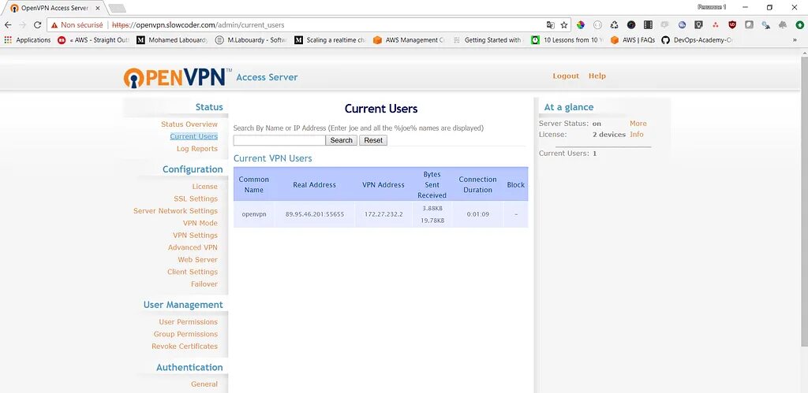Viewport: 808px width, 393px height.
Task: Click the film strip extension icon
Action: [649, 24]
